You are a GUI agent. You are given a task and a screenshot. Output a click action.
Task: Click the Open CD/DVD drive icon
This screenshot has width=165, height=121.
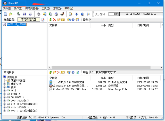pyautogui.click(x=18, y=14)
